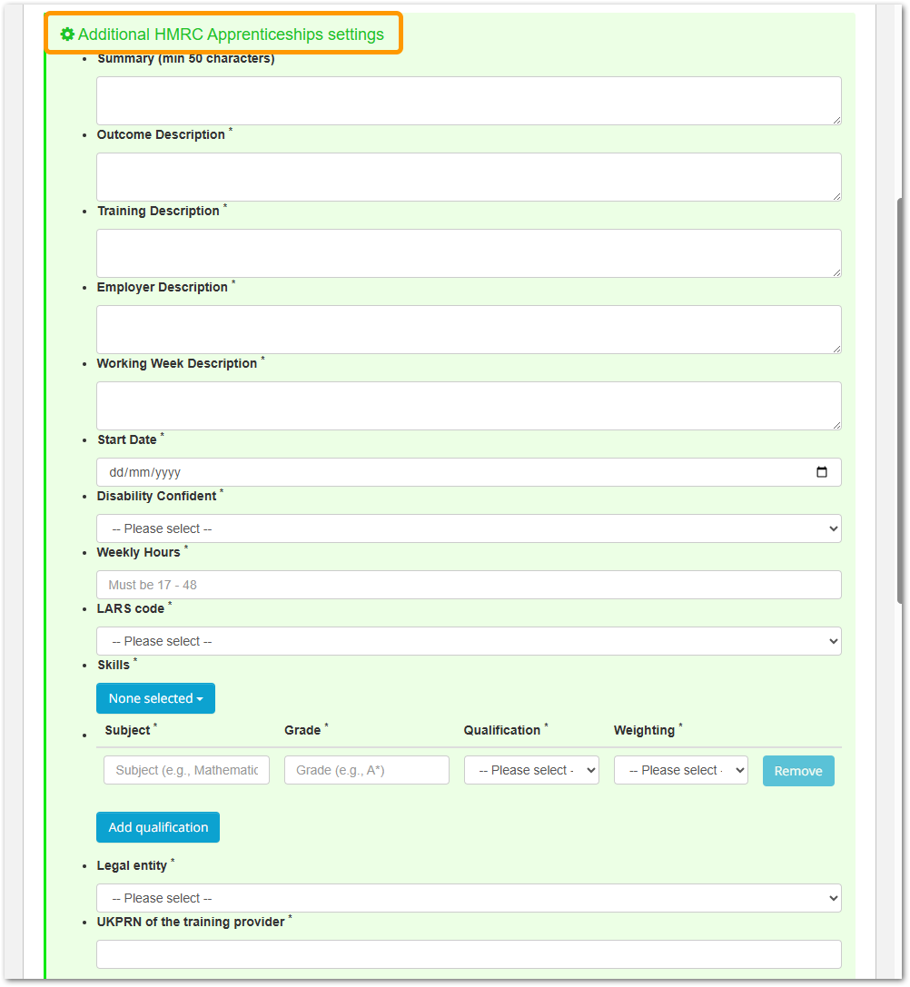The height and width of the screenshot is (987, 910).
Task: Click the Subject input field
Action: (186, 770)
